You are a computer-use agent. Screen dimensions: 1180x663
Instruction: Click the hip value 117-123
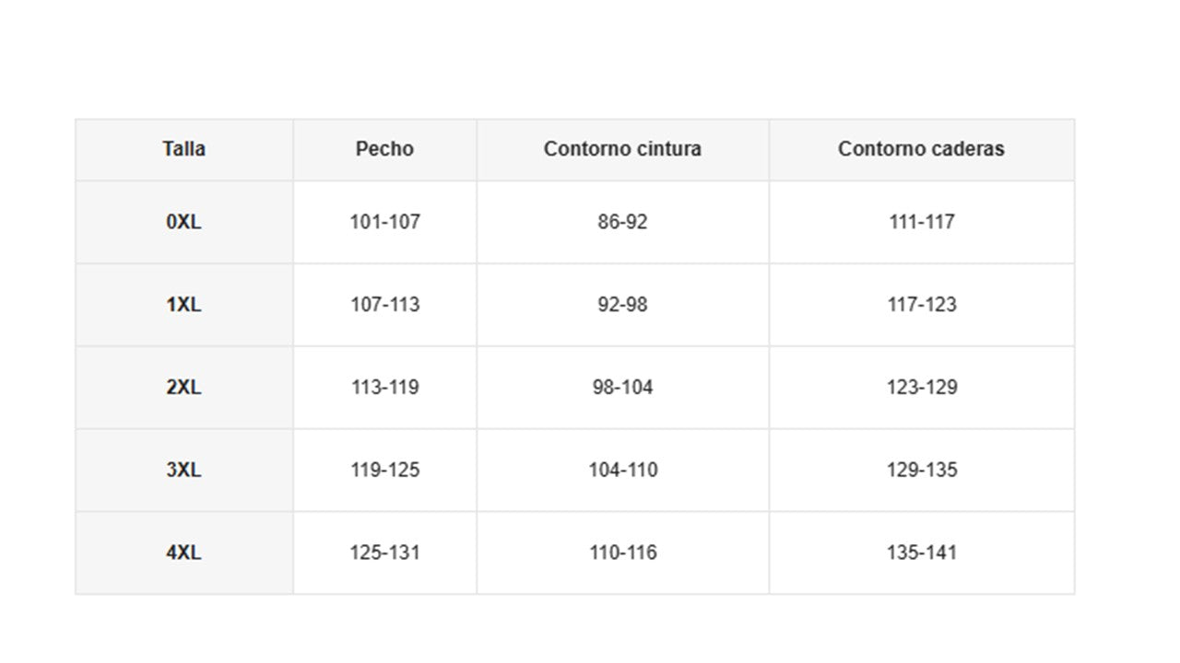pyautogui.click(x=921, y=305)
